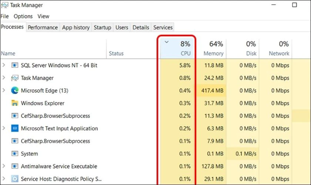Expand the Antimalware Service Executable group
311x185 pixels.
4,166
